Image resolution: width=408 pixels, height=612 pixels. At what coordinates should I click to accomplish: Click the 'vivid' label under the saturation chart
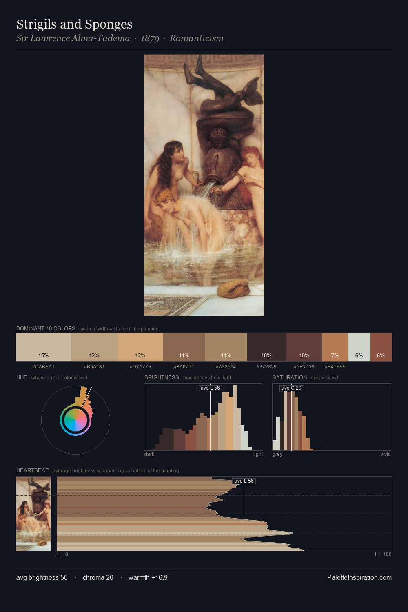[x=386, y=454]
